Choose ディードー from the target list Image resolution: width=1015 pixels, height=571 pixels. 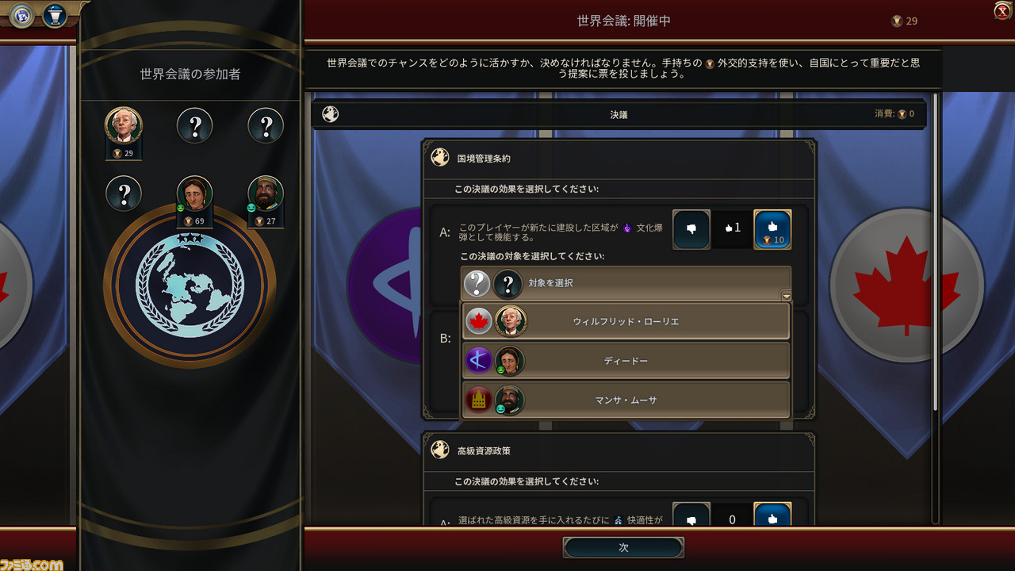(626, 361)
